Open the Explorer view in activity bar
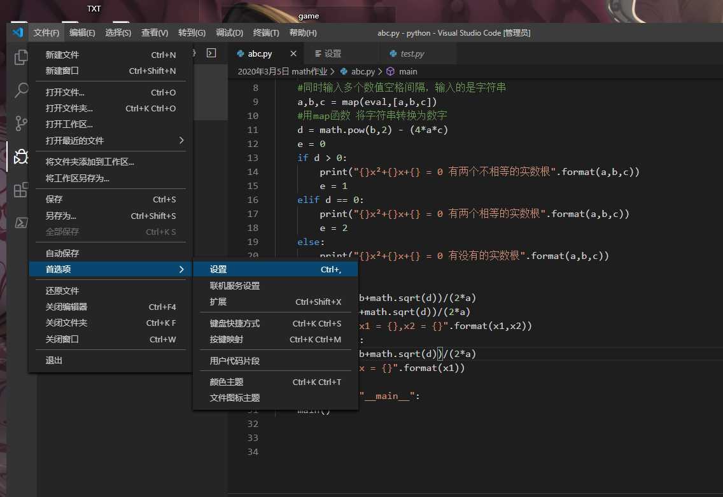 pos(21,57)
